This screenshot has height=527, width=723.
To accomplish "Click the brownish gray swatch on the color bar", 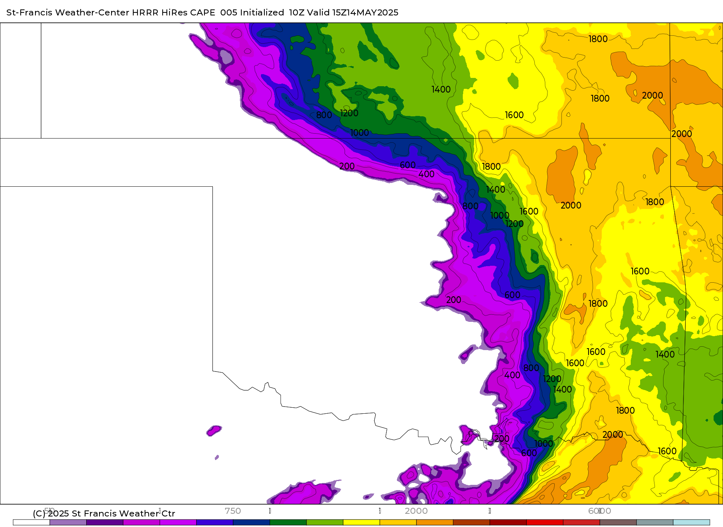I will (618, 522).
